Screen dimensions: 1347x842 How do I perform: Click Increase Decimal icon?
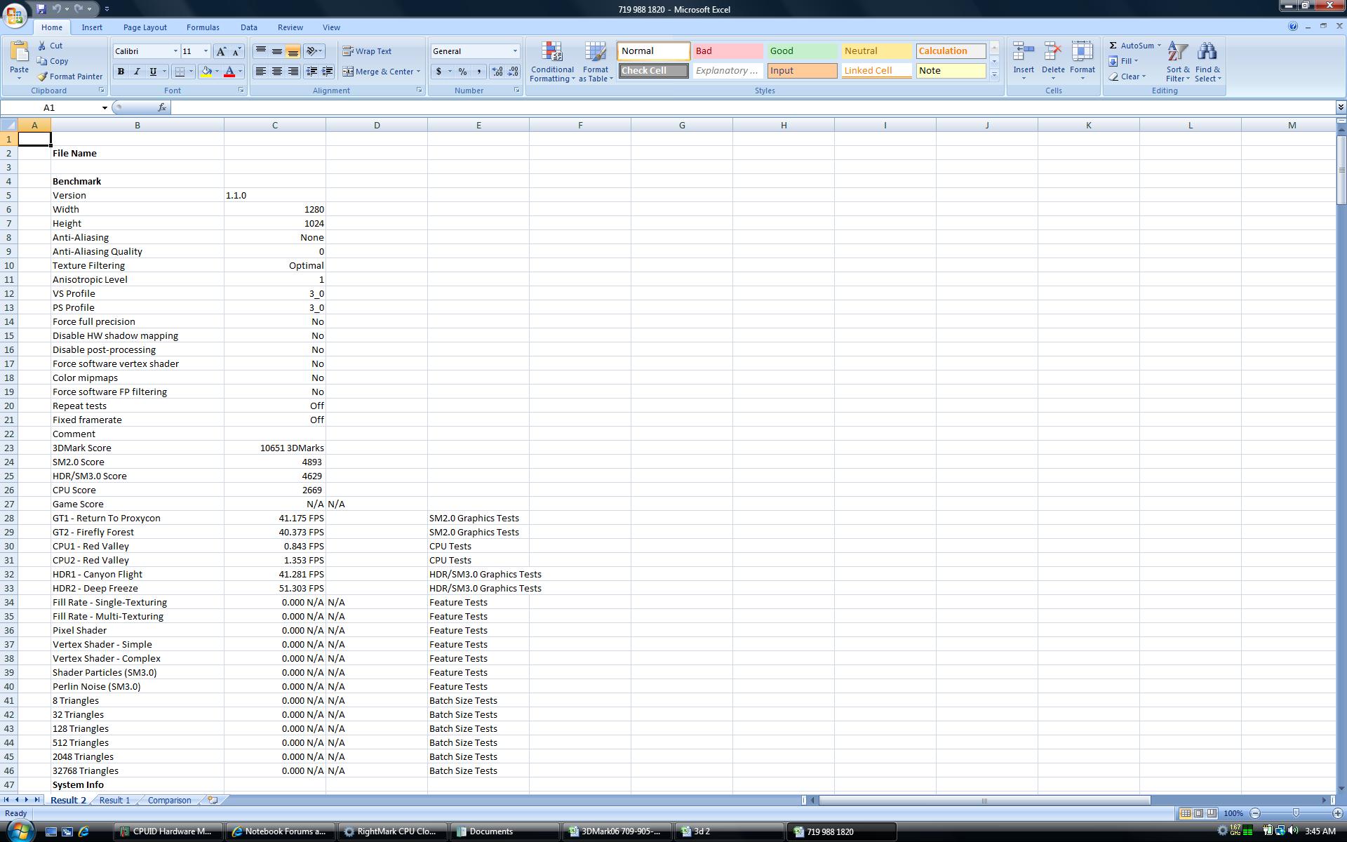coord(497,72)
